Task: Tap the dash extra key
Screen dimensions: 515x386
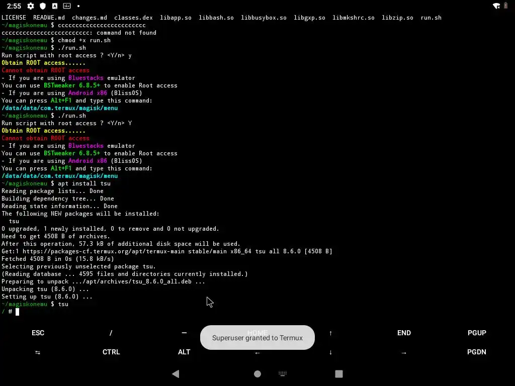Action: [184, 333]
